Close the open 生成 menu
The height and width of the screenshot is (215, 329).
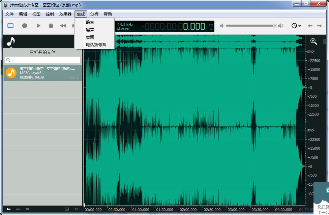point(81,14)
